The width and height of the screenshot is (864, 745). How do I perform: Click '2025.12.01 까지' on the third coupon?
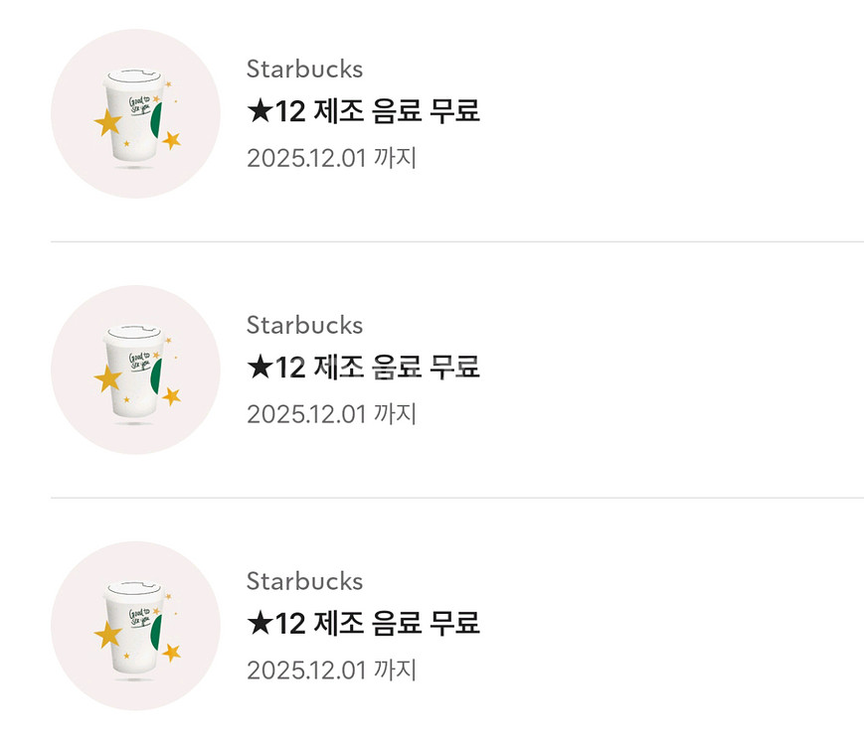coord(330,669)
